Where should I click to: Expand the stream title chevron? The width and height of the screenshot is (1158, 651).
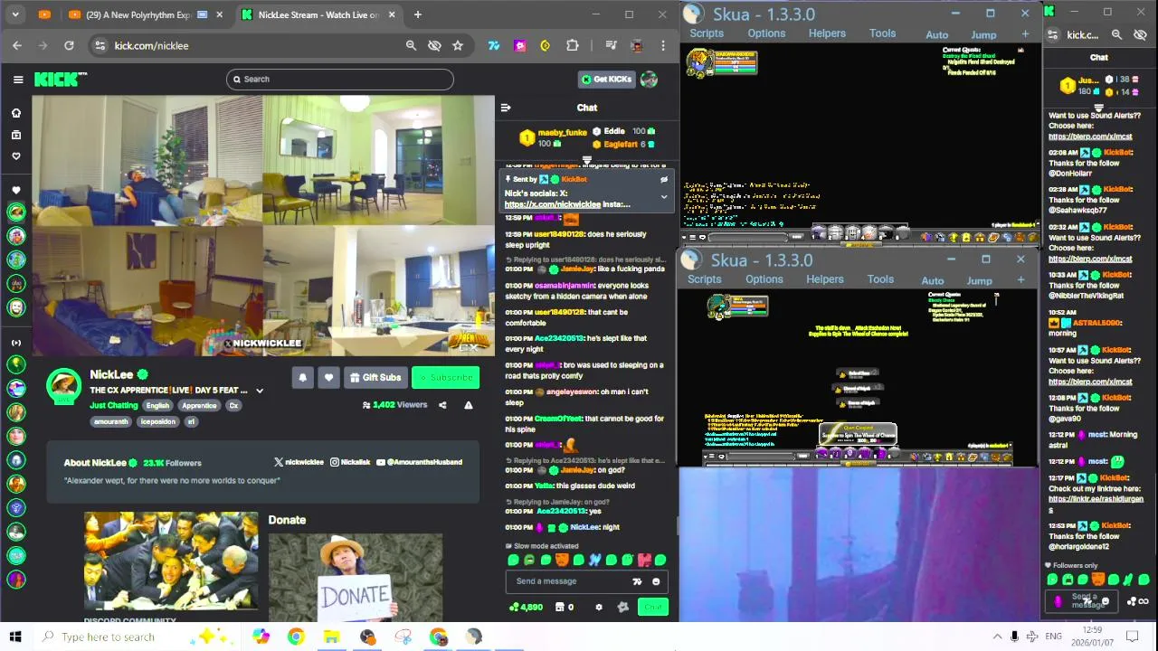click(x=260, y=391)
